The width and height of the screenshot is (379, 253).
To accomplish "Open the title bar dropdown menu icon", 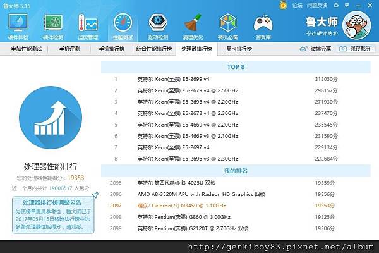I will 347,5.
